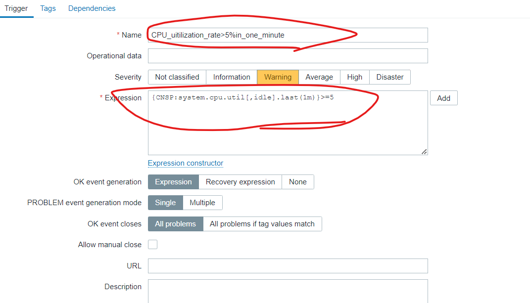Screen dimensions: 530x303
Task: Click the Add expression button
Action: [x=444, y=98]
